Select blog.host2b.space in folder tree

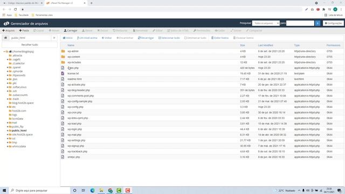[23, 103]
